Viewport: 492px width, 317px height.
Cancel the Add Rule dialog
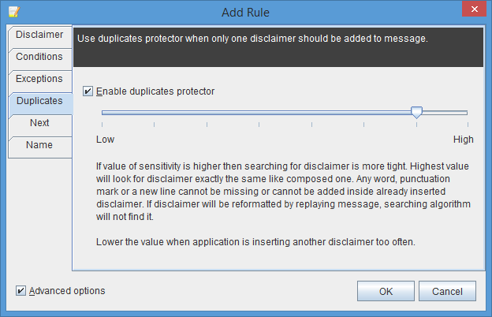point(447,291)
